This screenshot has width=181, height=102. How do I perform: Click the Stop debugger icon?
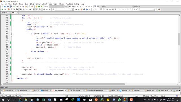point(92,7)
